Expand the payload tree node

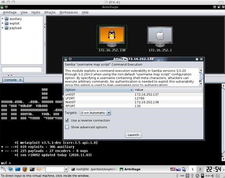tap(2, 28)
